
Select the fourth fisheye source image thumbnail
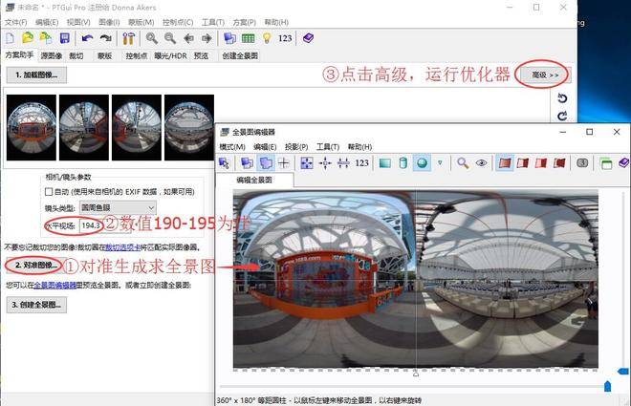[189, 127]
